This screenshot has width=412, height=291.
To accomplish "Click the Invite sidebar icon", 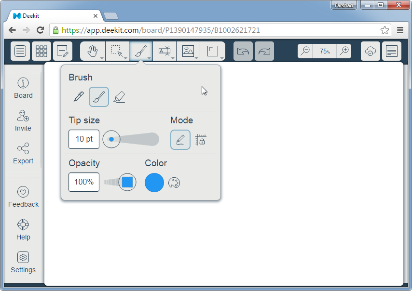I will [23, 120].
